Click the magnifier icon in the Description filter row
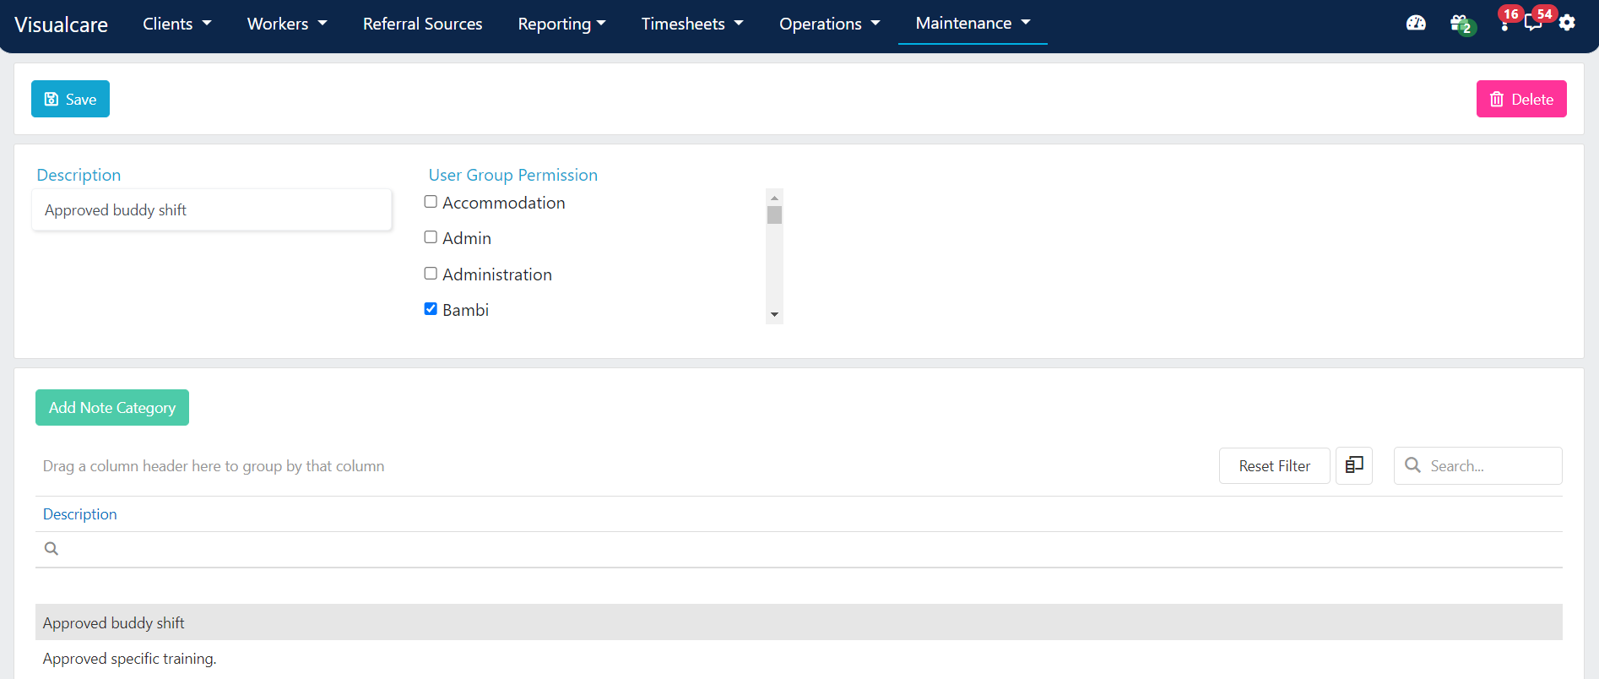 click(x=51, y=549)
